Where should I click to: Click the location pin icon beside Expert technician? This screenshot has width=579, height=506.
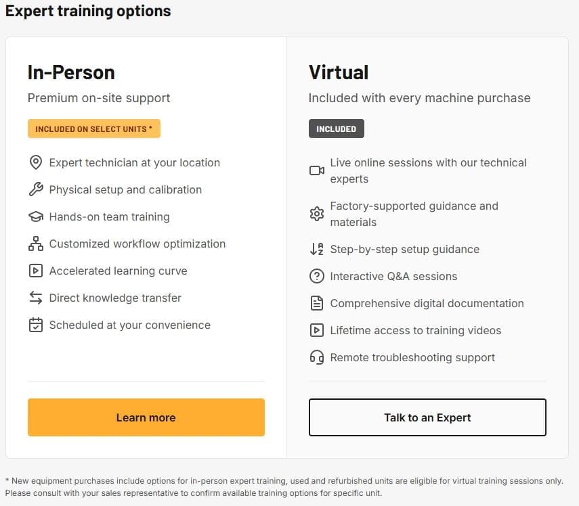click(x=35, y=163)
